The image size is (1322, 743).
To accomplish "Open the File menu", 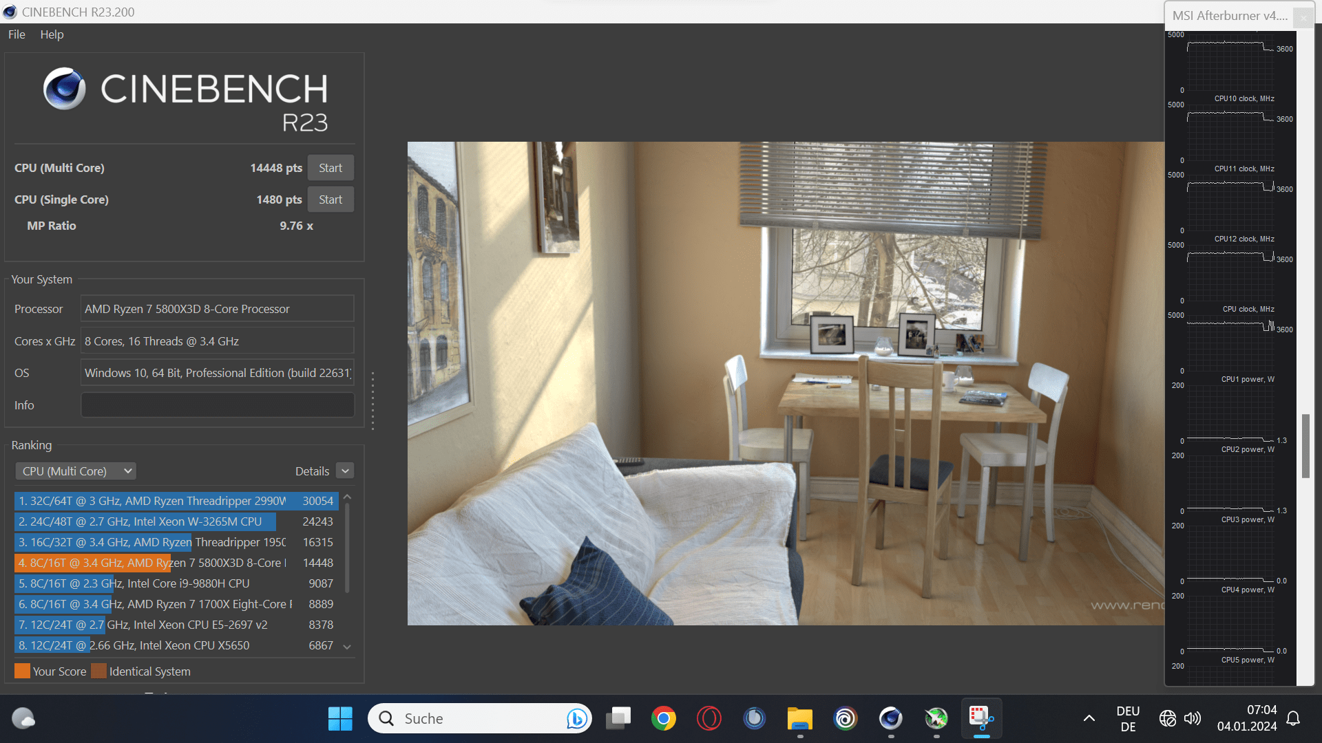I will pyautogui.click(x=17, y=34).
